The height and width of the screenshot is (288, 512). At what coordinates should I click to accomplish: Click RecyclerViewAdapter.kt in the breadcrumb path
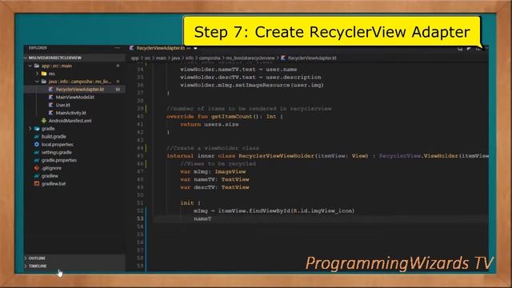(x=312, y=58)
